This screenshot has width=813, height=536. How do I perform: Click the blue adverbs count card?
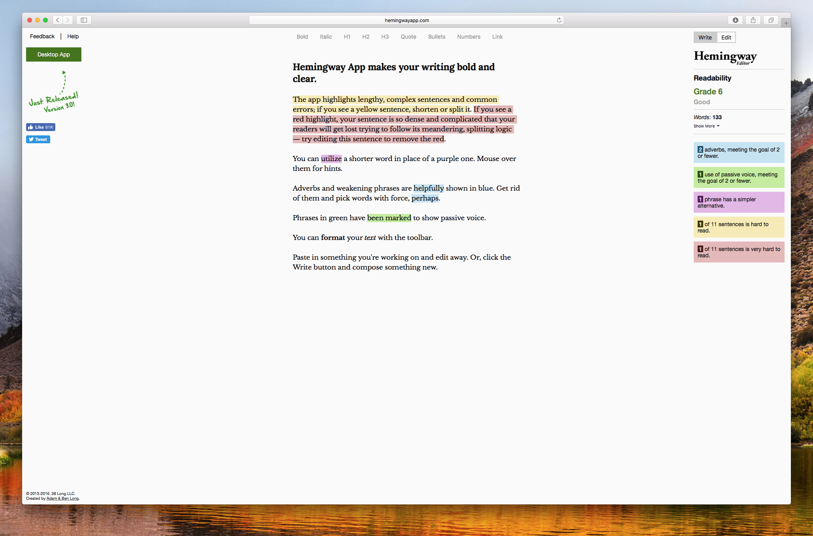(739, 153)
